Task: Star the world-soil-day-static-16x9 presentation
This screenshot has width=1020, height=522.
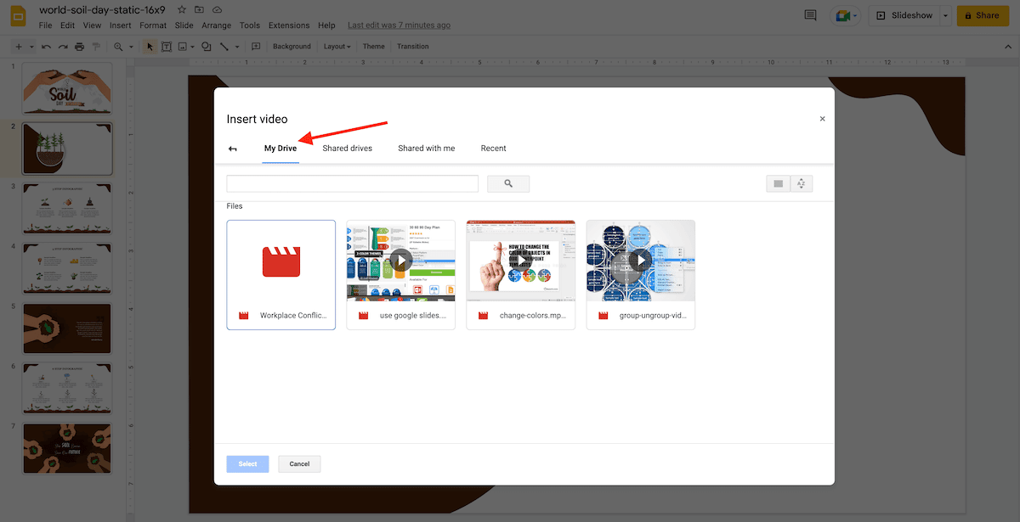Action: pyautogui.click(x=181, y=10)
